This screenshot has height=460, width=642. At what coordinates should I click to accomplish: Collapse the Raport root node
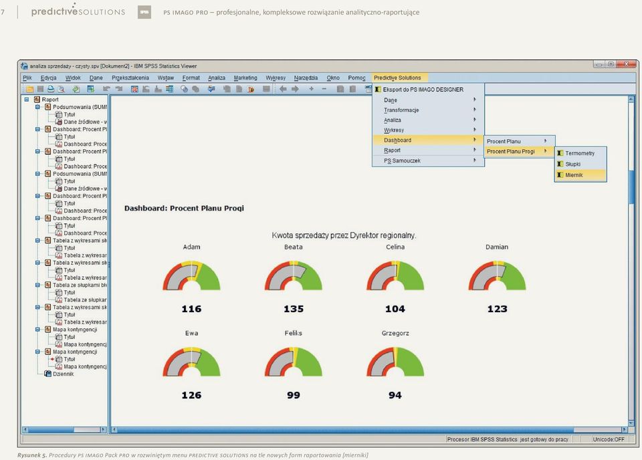pos(27,100)
